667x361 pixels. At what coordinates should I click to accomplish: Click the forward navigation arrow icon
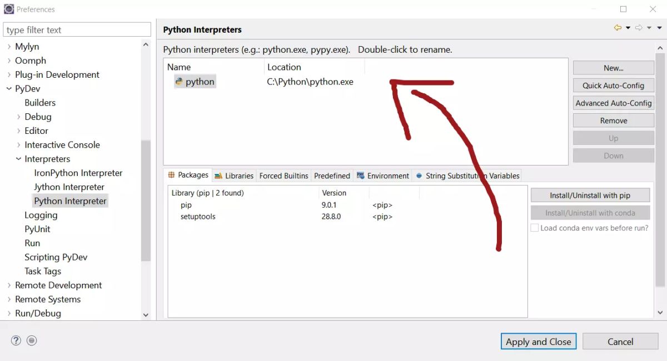639,28
